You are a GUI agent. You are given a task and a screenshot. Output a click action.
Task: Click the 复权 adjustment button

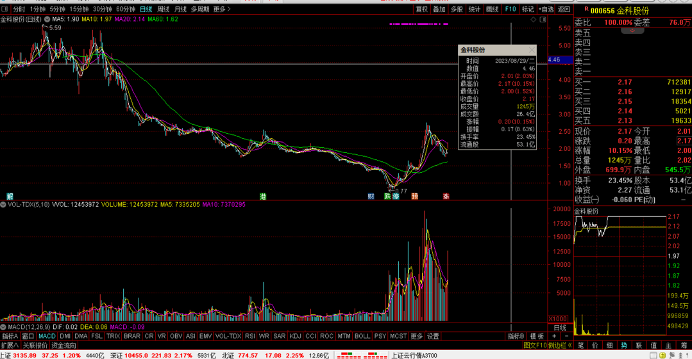[421, 9]
